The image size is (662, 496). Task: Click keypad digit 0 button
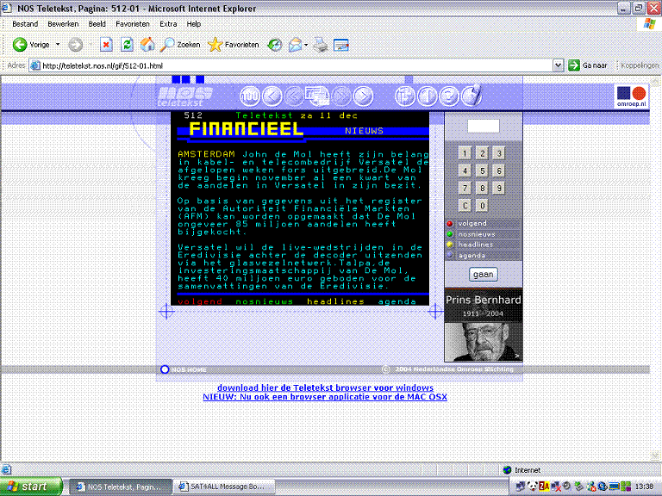(x=482, y=206)
